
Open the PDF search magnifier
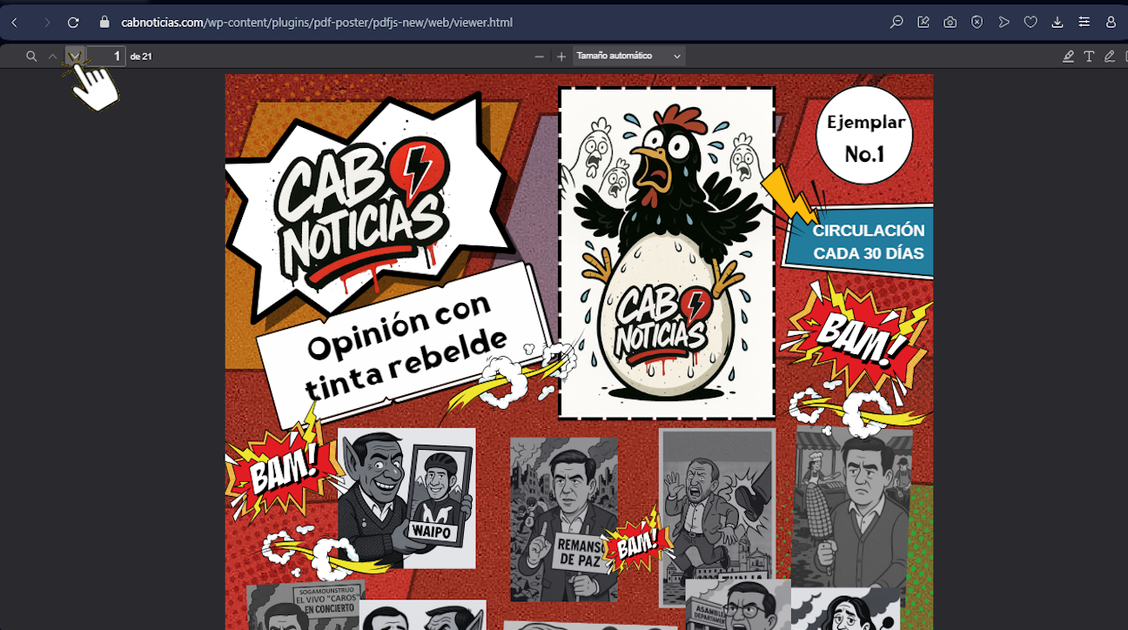pyautogui.click(x=31, y=57)
